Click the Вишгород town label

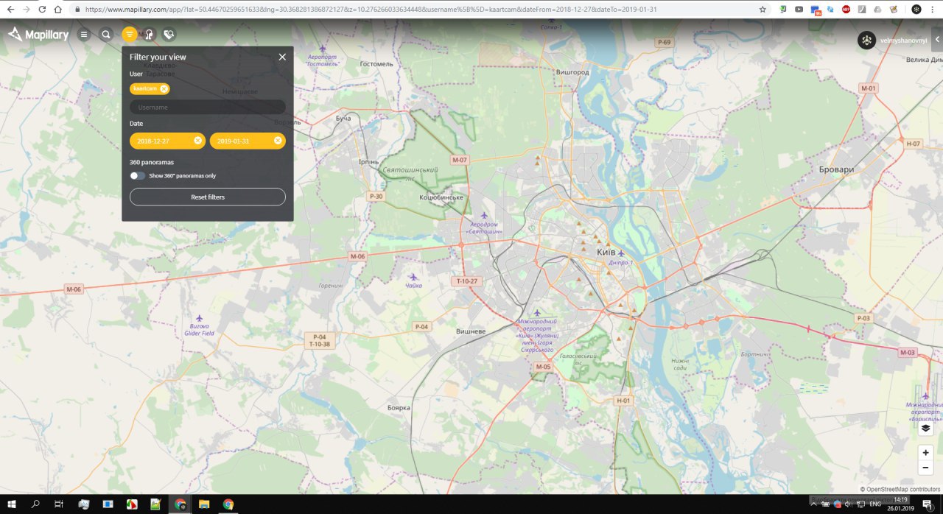(572, 72)
